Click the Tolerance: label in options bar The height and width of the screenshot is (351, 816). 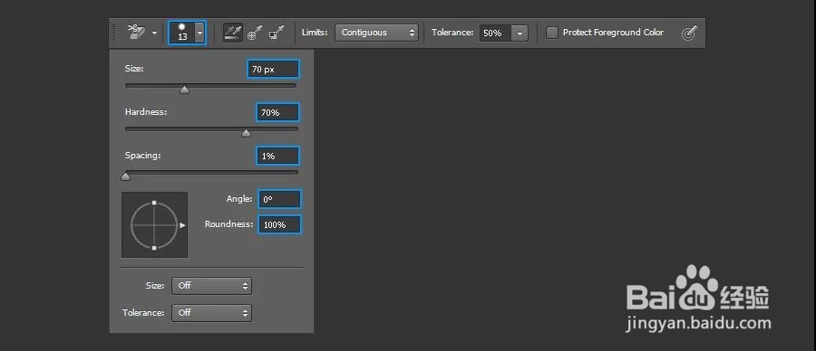click(x=452, y=33)
